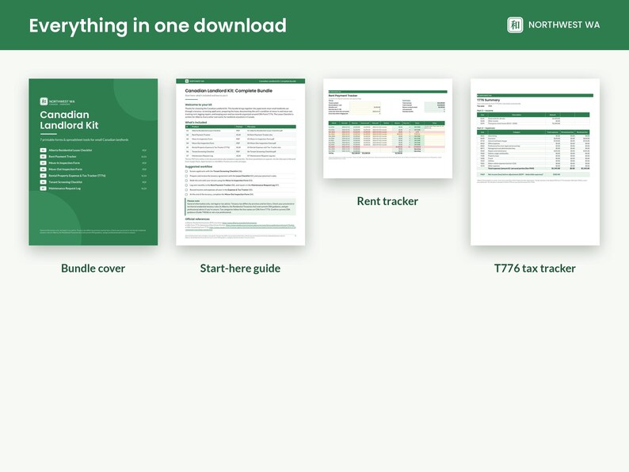
Task: Click the 'Everything in one download' heading
Action: tap(158, 25)
